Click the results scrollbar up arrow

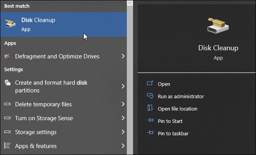tap(130, 3)
